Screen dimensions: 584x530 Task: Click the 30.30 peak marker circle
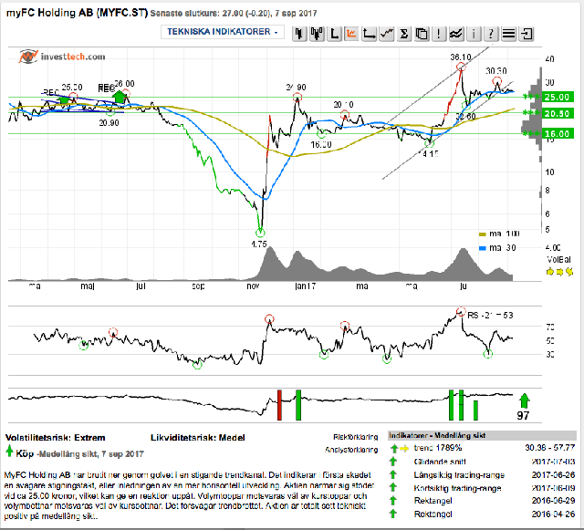click(x=496, y=81)
